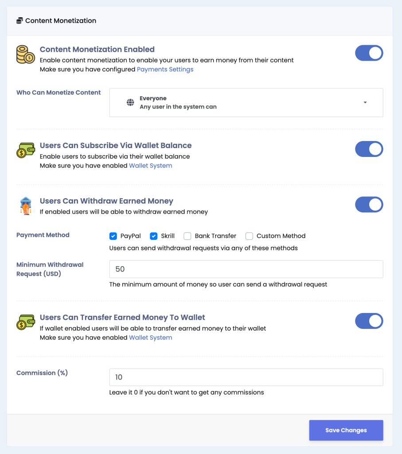Click the coins icon beside Content Monetization header
Viewport: 402px width, 454px height.
tap(20, 20)
